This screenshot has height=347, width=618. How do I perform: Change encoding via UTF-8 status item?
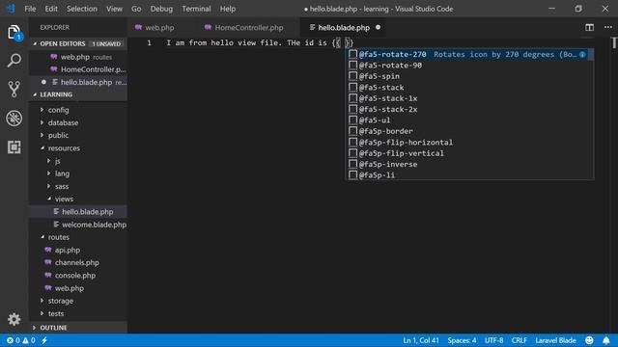[493, 340]
